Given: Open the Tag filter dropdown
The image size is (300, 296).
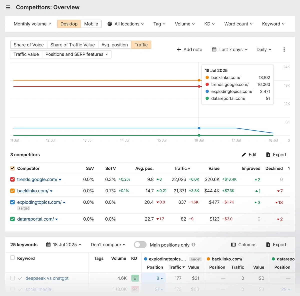Looking at the screenshot, I should [159, 24].
